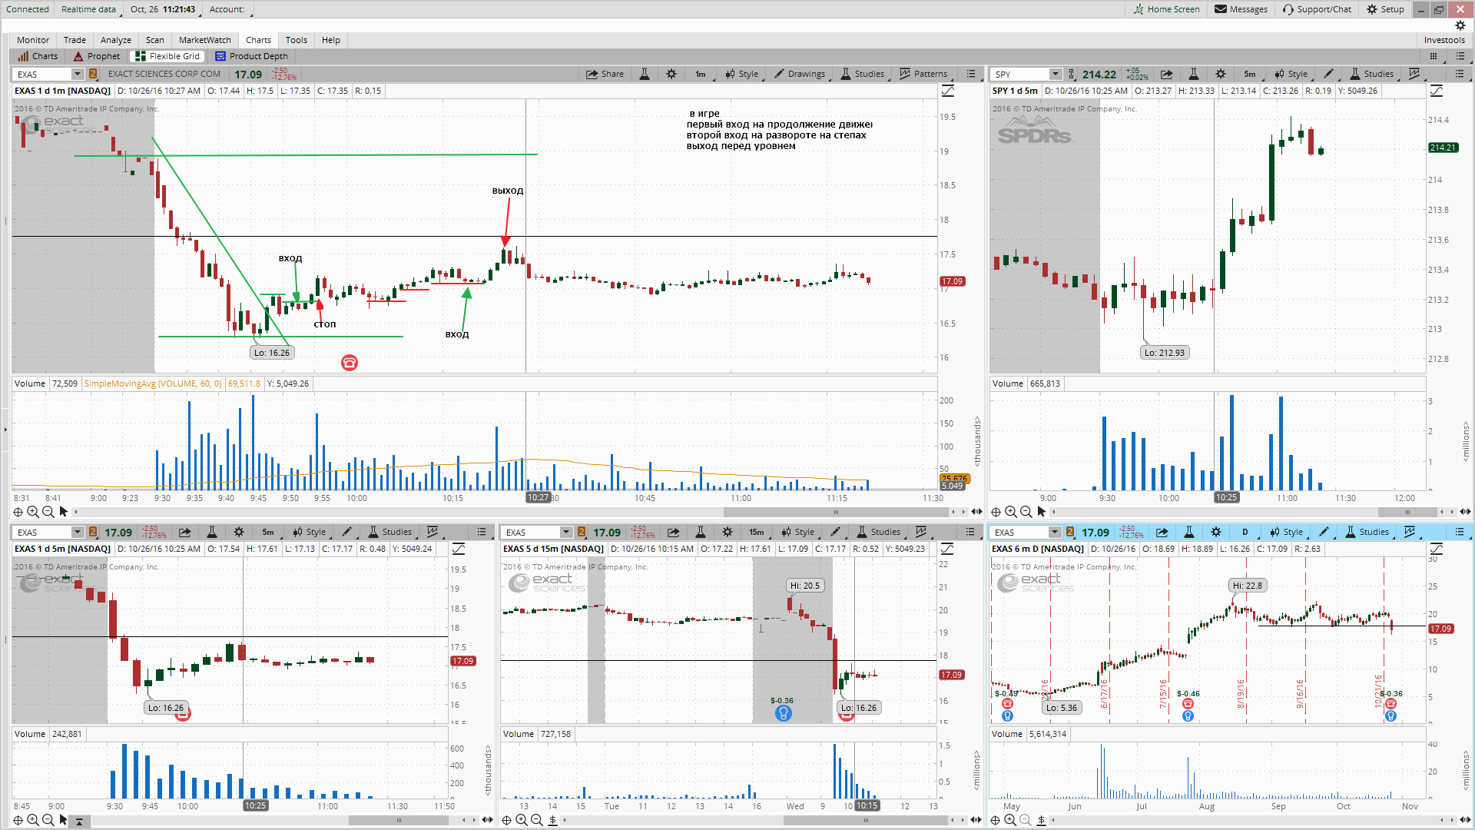Toggle log scale on EXAS 5m chart
This screenshot has width=1475, height=830.
click(459, 549)
